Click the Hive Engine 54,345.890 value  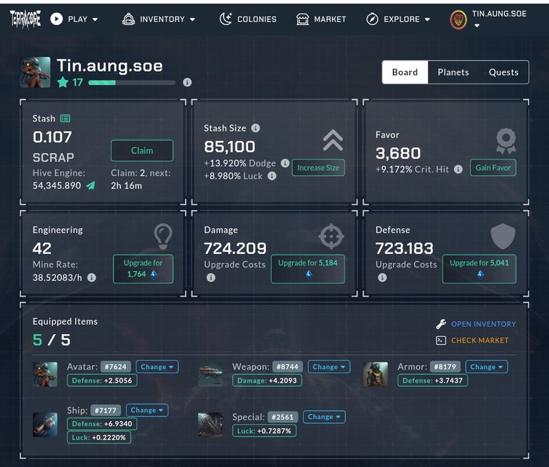tap(56, 185)
